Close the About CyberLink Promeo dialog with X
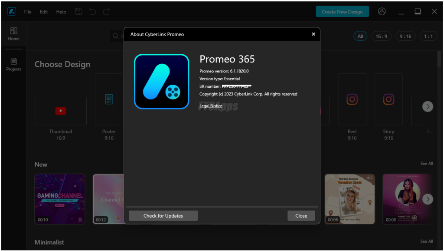 click(x=313, y=34)
